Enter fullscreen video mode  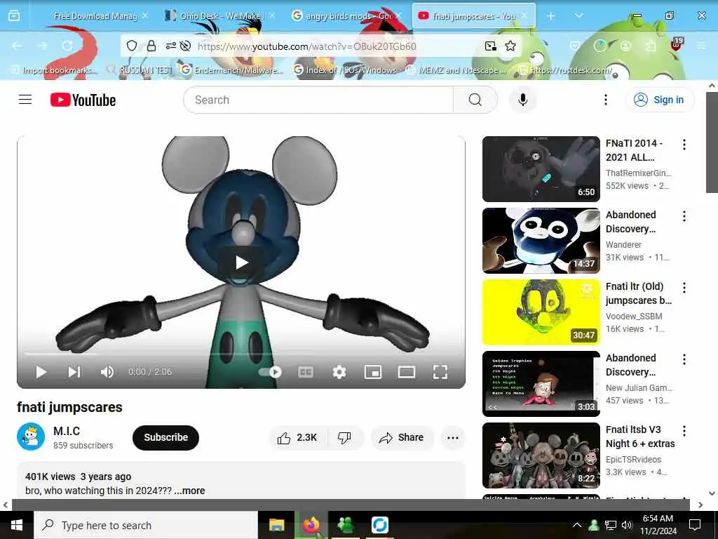pyautogui.click(x=440, y=372)
